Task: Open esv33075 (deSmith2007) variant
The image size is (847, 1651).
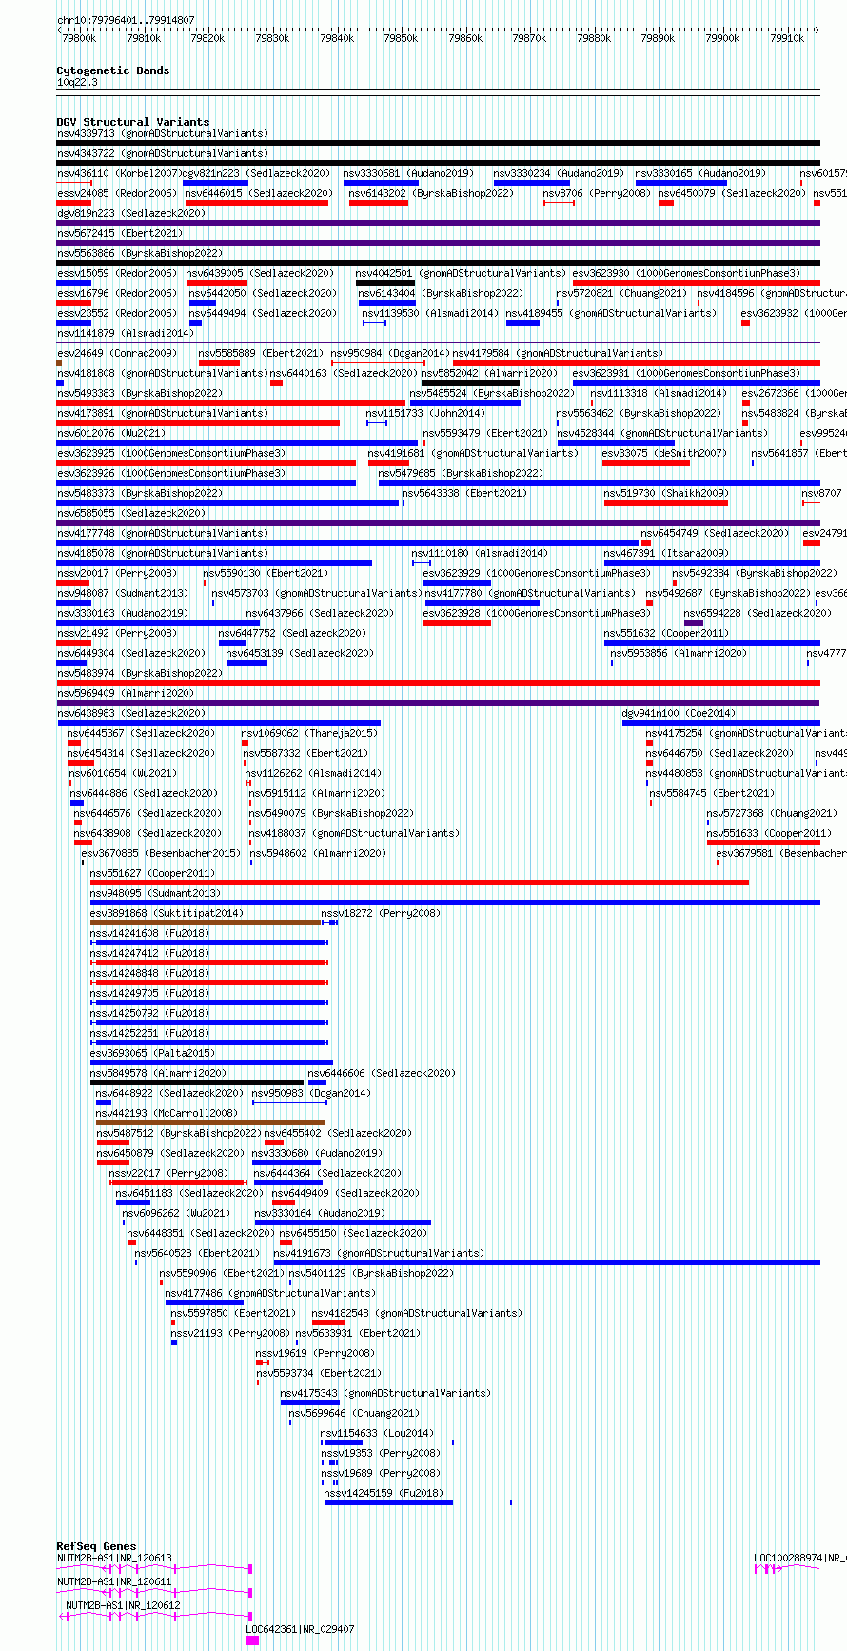Action: point(664,453)
